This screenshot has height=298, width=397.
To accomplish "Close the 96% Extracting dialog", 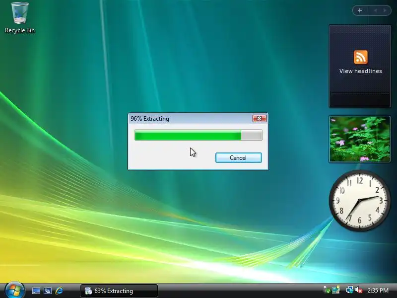I will point(259,118).
